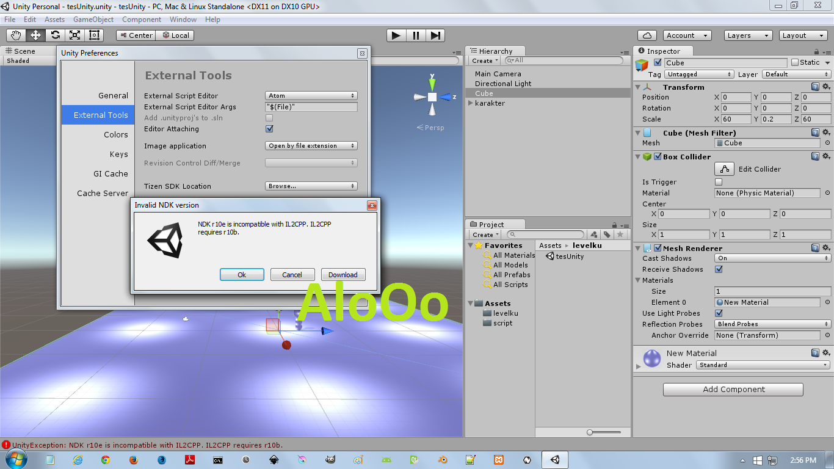834x469 pixels.
Task: Toggle Mesh Renderer enabled checkbox
Action: coord(658,248)
